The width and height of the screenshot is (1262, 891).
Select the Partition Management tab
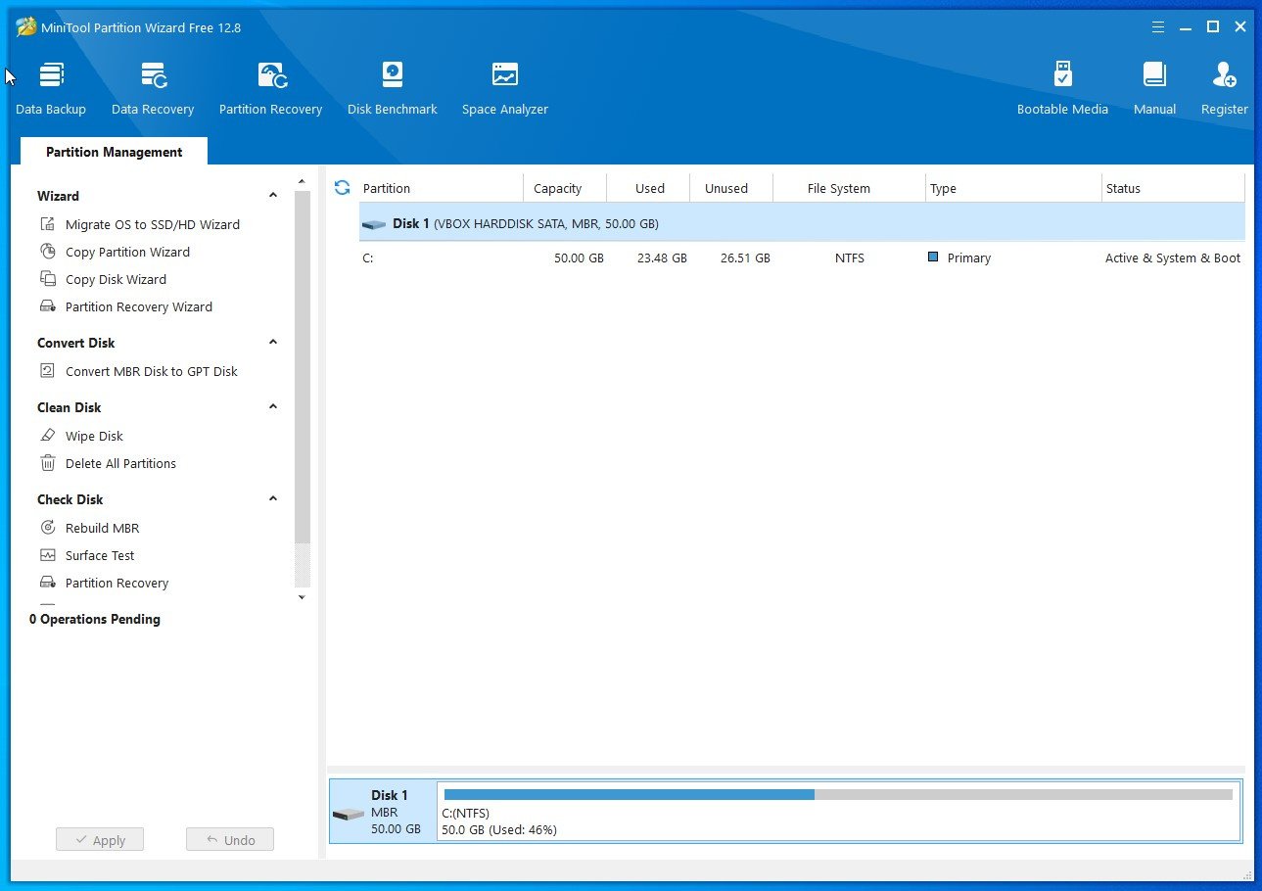click(114, 152)
